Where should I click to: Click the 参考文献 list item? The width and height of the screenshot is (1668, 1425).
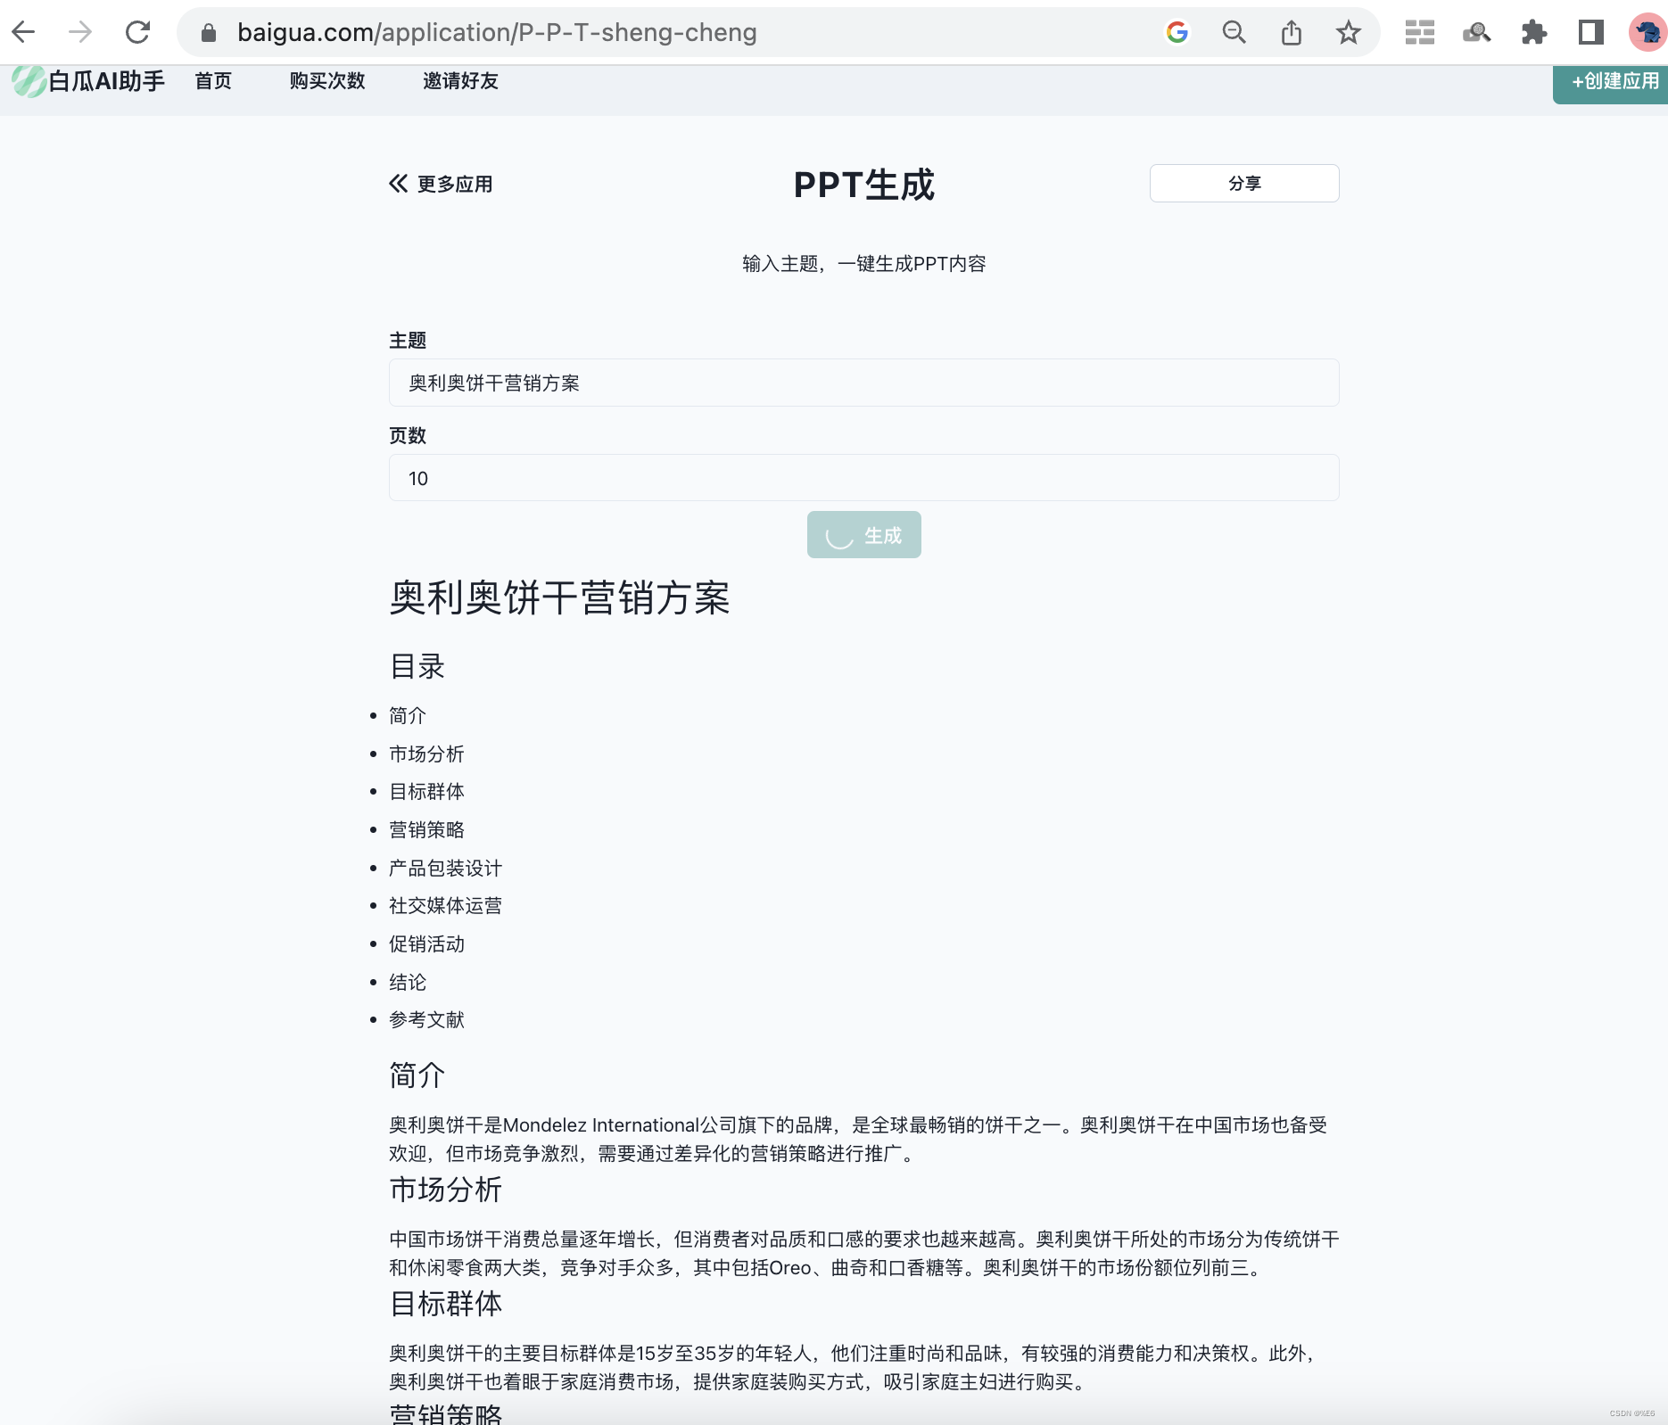tap(426, 1020)
